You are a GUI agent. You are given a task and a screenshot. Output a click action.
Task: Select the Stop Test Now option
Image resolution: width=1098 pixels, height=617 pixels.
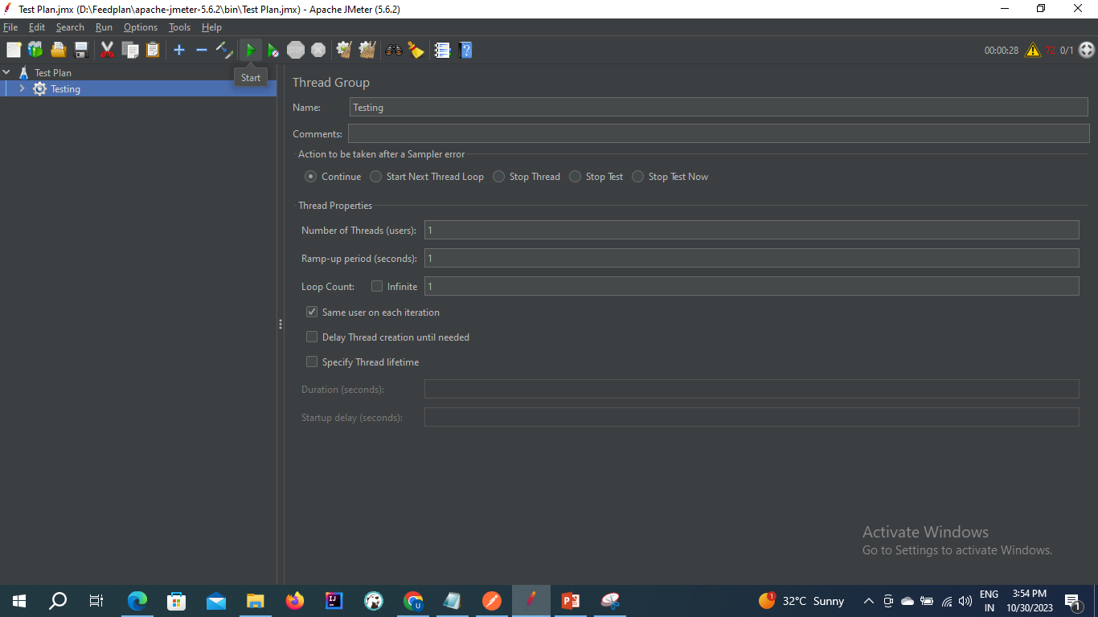pos(637,177)
